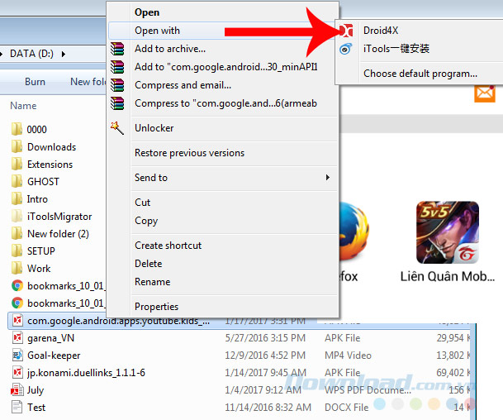Click the WinRAR icon beside Compress and email
Viewport: 503px width, 420px height.
117,85
